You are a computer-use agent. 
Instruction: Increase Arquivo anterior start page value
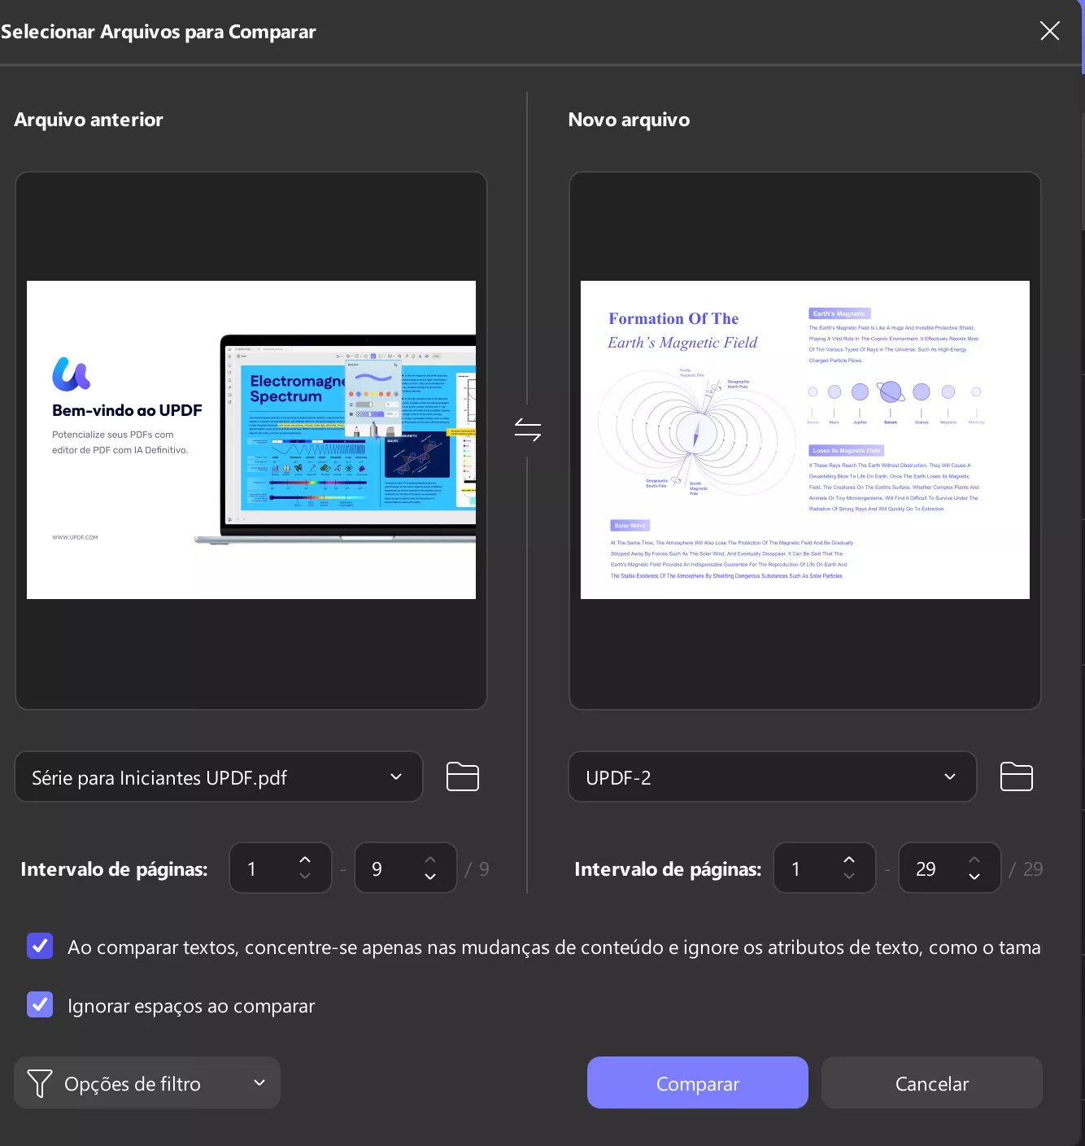(305, 859)
